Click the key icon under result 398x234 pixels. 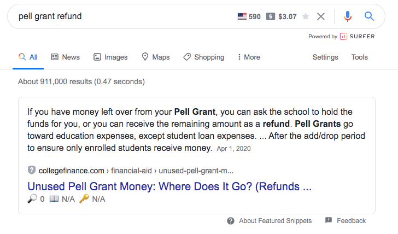pos(84,199)
